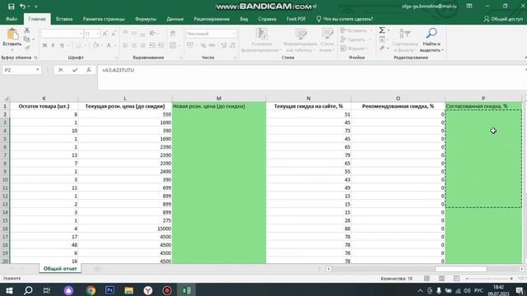
Task: Click Conditional Formatting icon
Action: click(261, 34)
